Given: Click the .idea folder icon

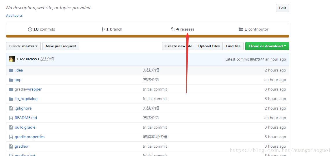Looking at the screenshot, I should pos(11,70).
